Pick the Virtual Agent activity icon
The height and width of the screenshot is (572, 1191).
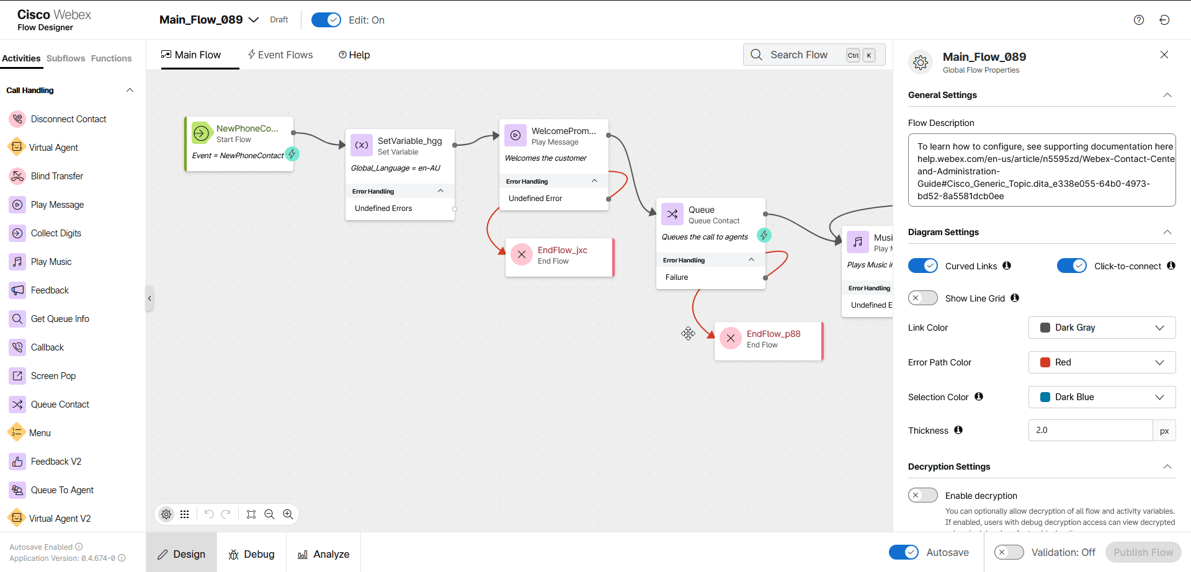16,148
